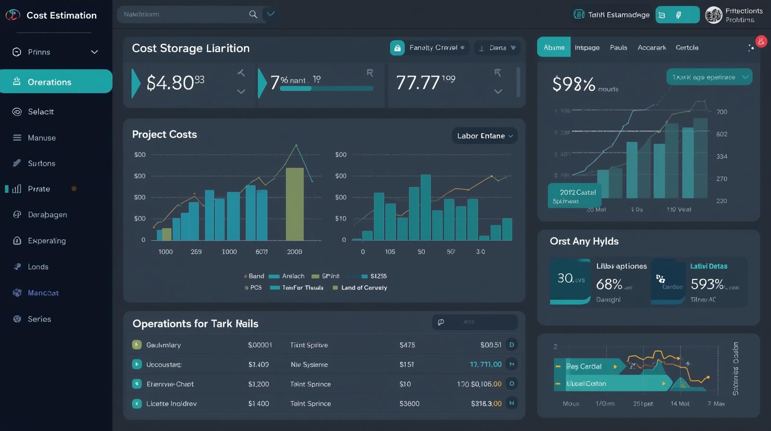Click the Selactt eye icon in sidebar
This screenshot has height=431, width=771.
[17, 112]
